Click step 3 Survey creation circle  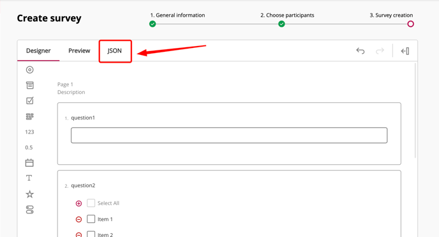point(411,24)
